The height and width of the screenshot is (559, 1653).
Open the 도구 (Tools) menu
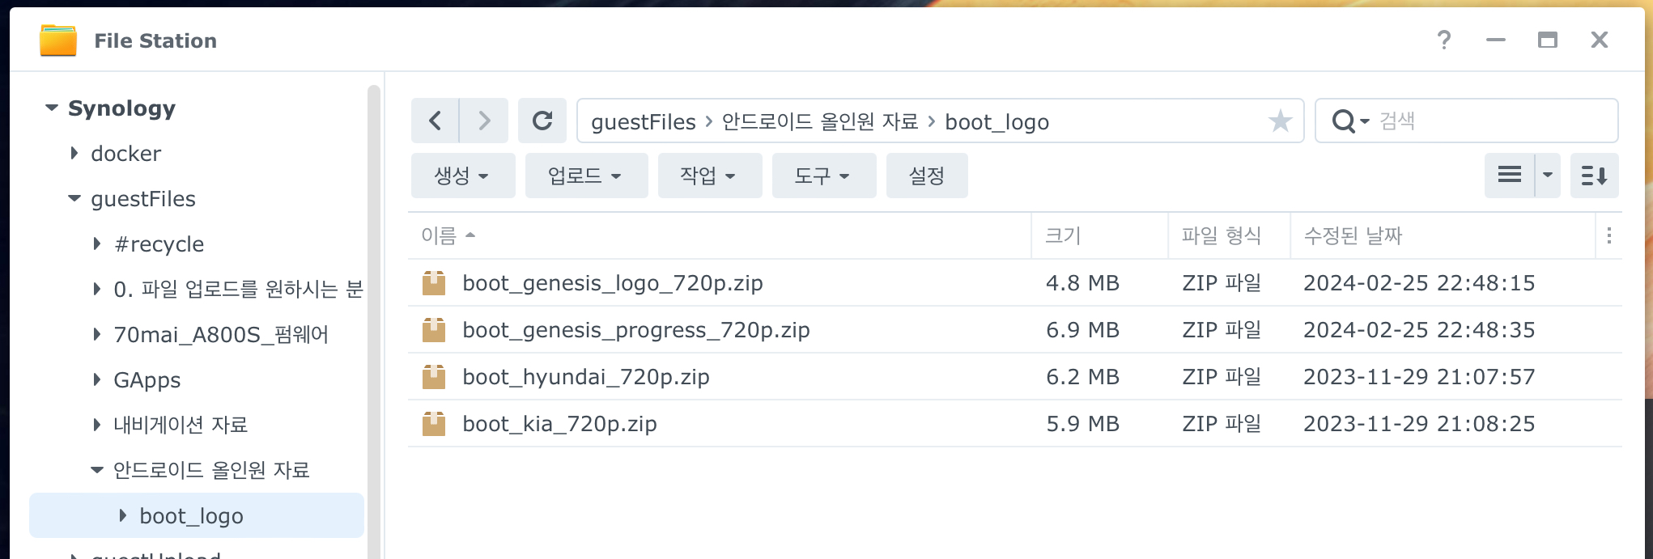click(x=824, y=176)
